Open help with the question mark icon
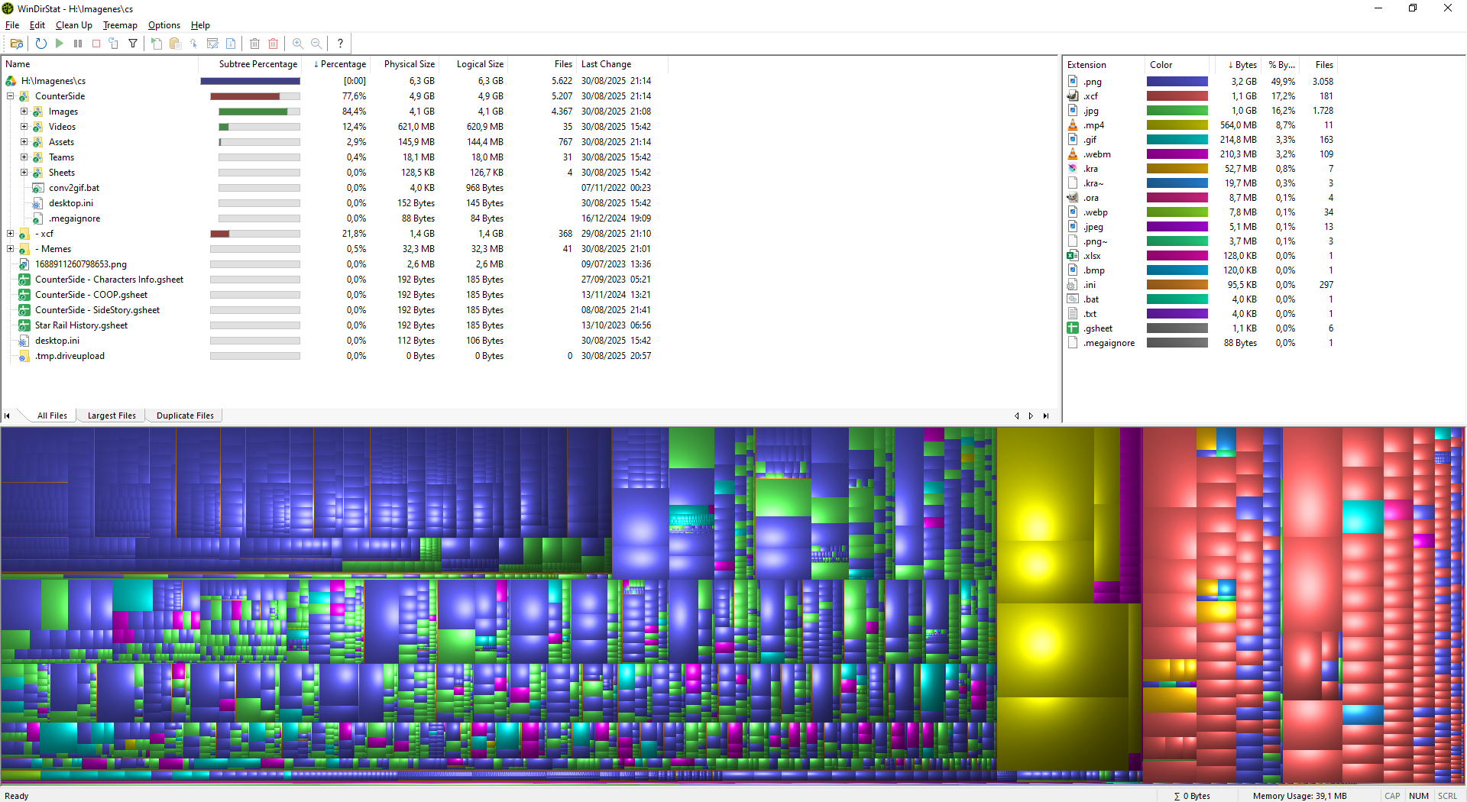This screenshot has height=802, width=1467. point(340,44)
